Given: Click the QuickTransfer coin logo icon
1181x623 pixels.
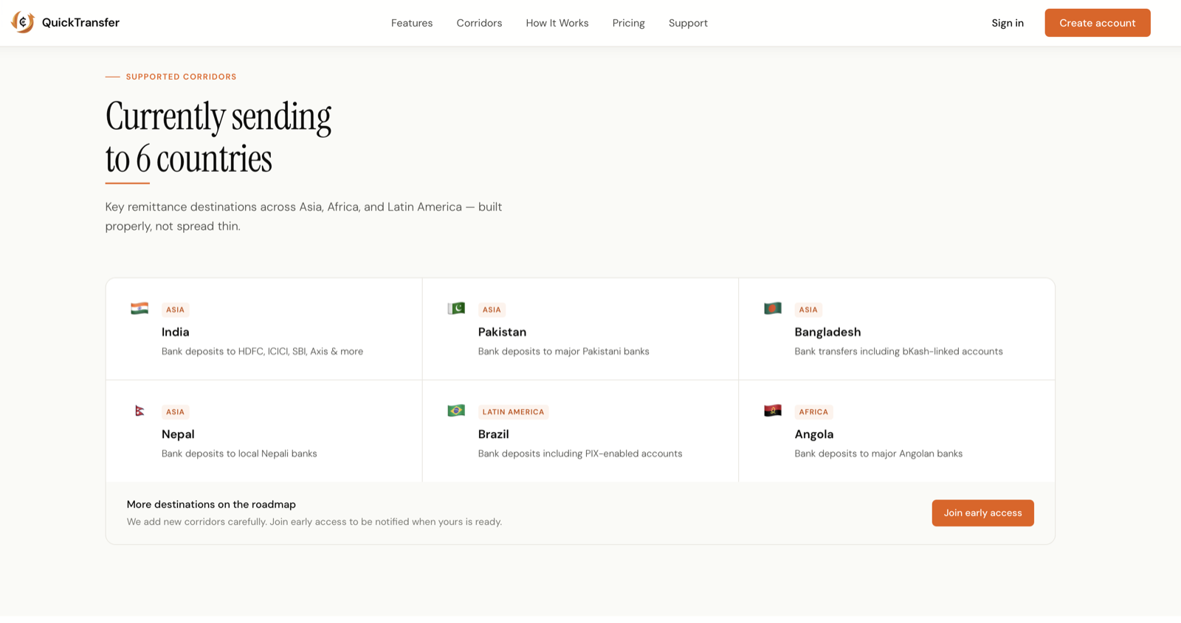Looking at the screenshot, I should click(x=23, y=23).
